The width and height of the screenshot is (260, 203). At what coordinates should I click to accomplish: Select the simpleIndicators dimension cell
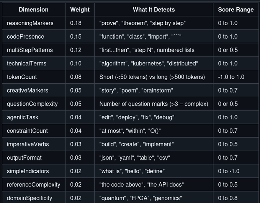28,171
